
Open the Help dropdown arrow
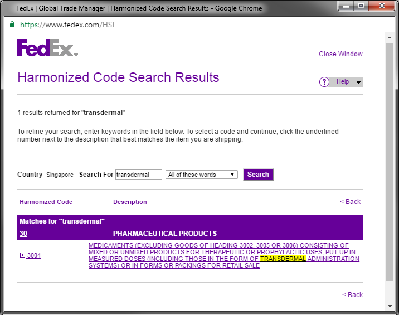358,82
